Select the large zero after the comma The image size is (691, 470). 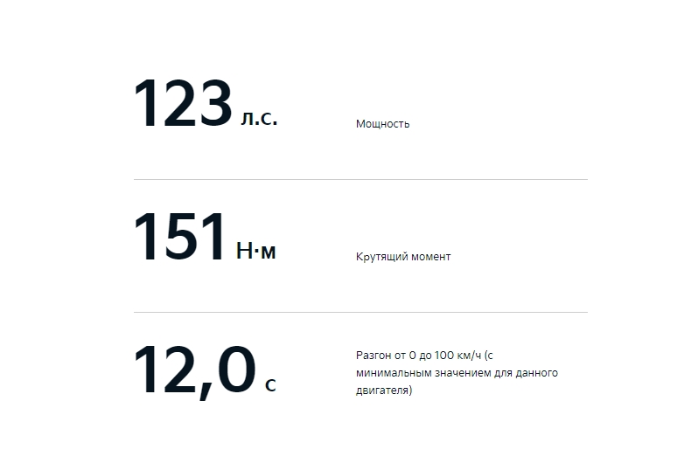[x=237, y=370]
